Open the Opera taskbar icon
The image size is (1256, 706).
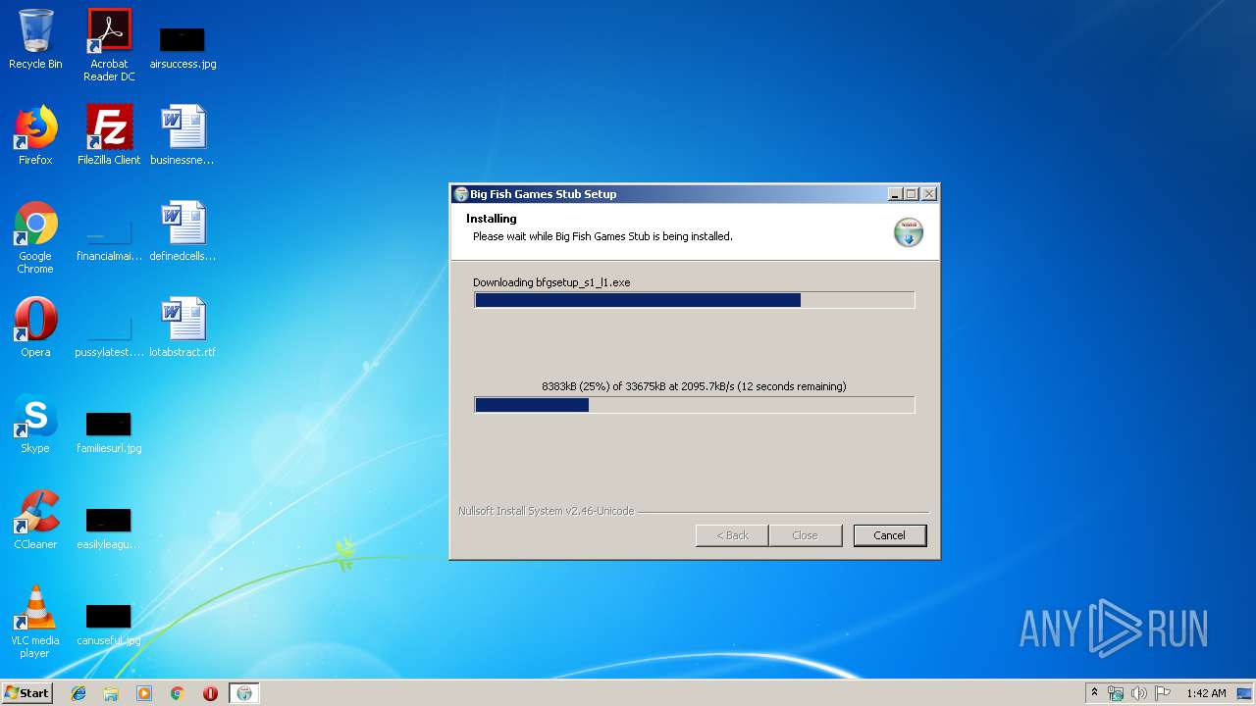210,693
